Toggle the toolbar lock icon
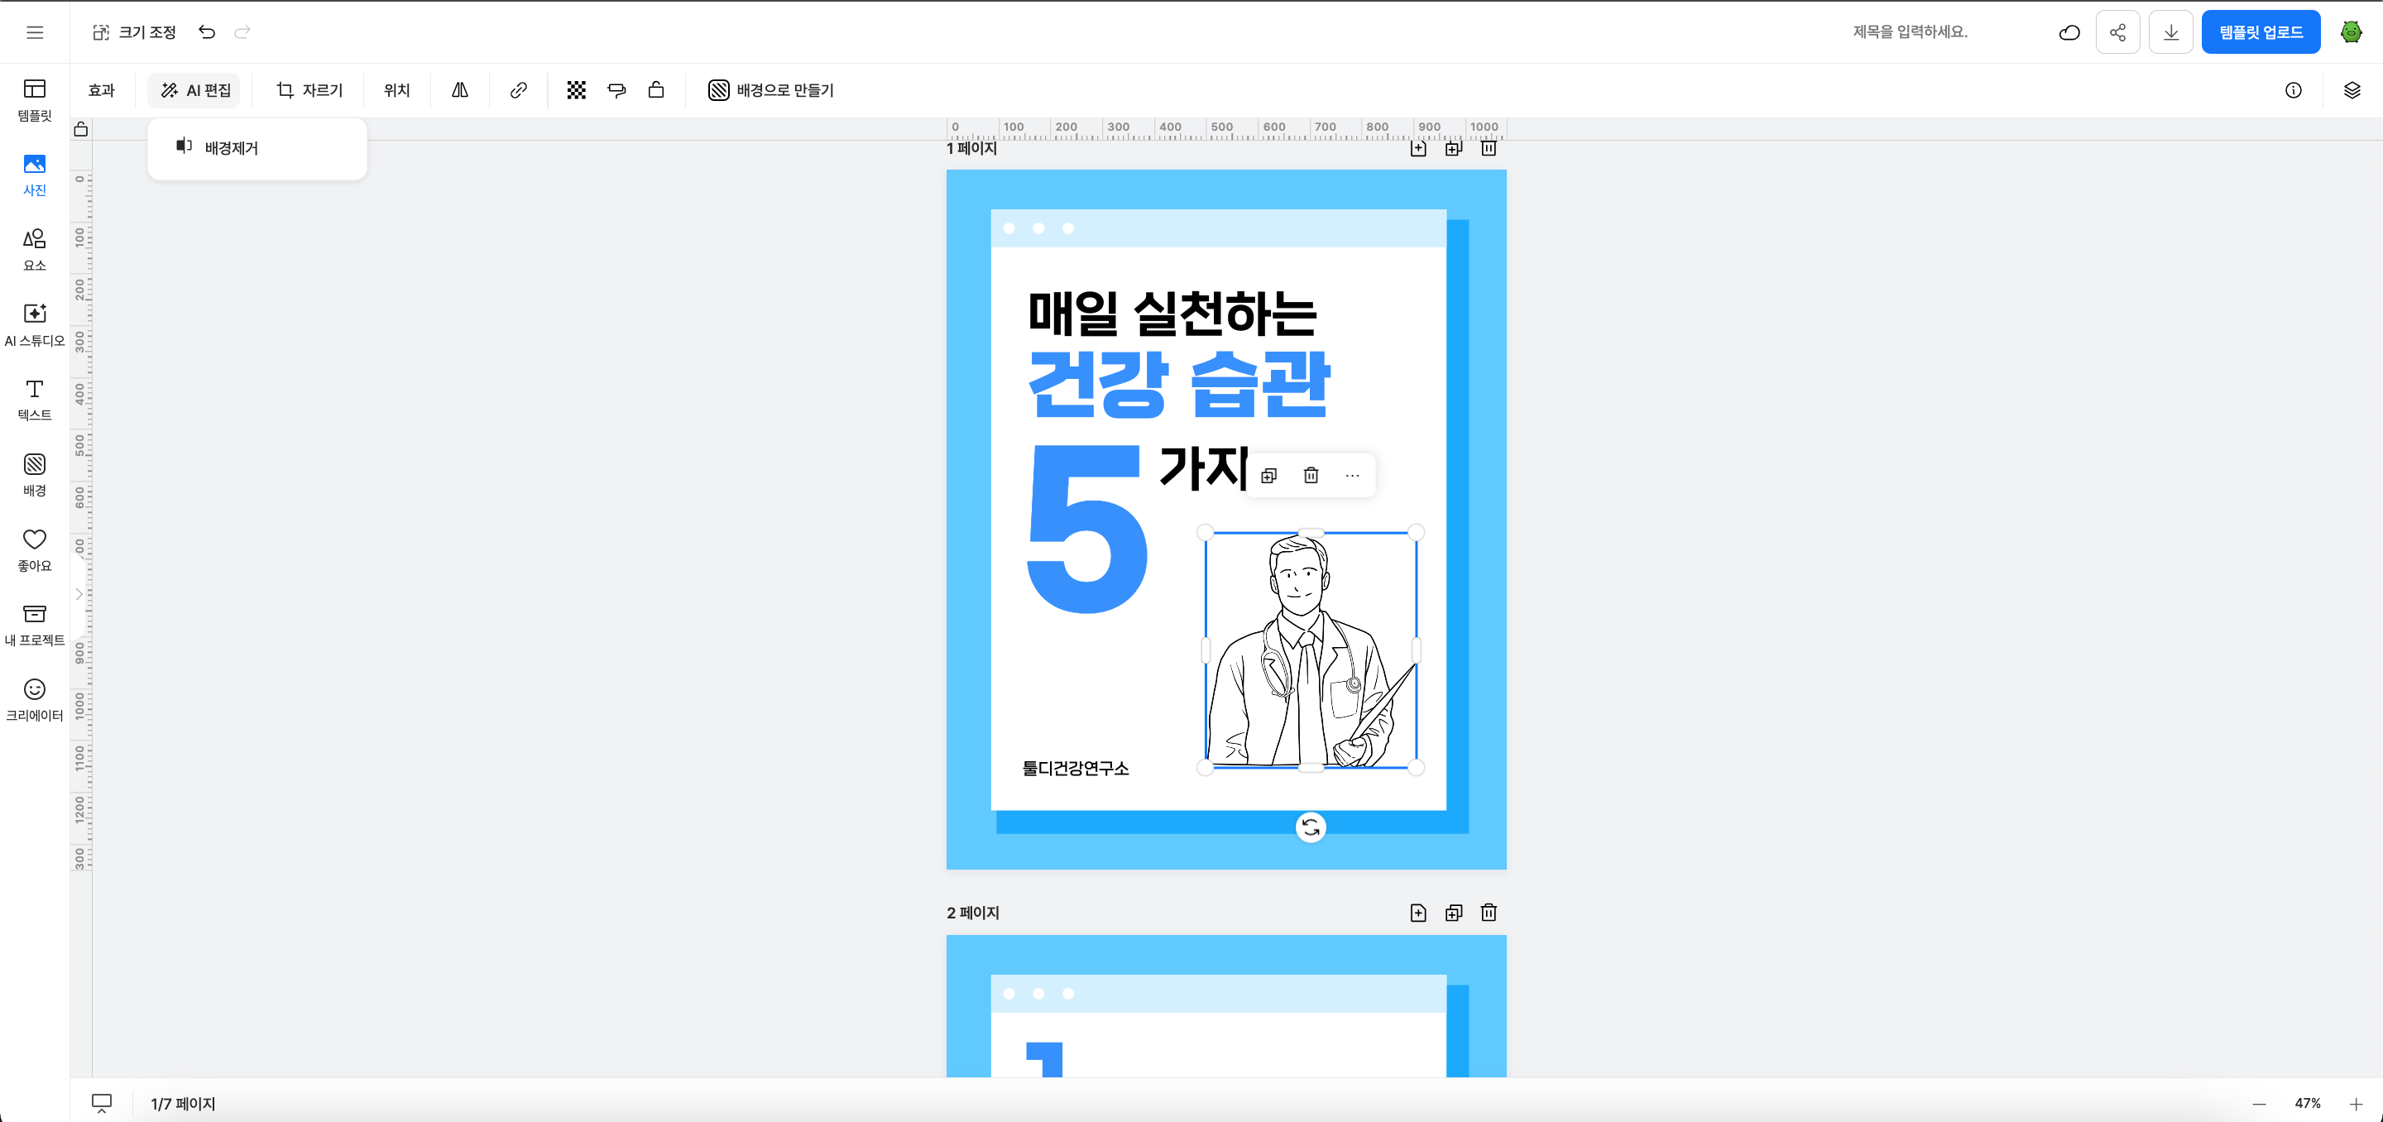Image resolution: width=2383 pixels, height=1122 pixels. click(656, 89)
